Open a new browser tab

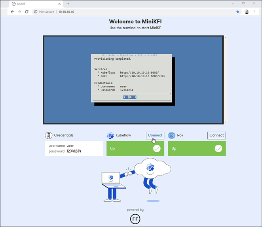[68, 4]
